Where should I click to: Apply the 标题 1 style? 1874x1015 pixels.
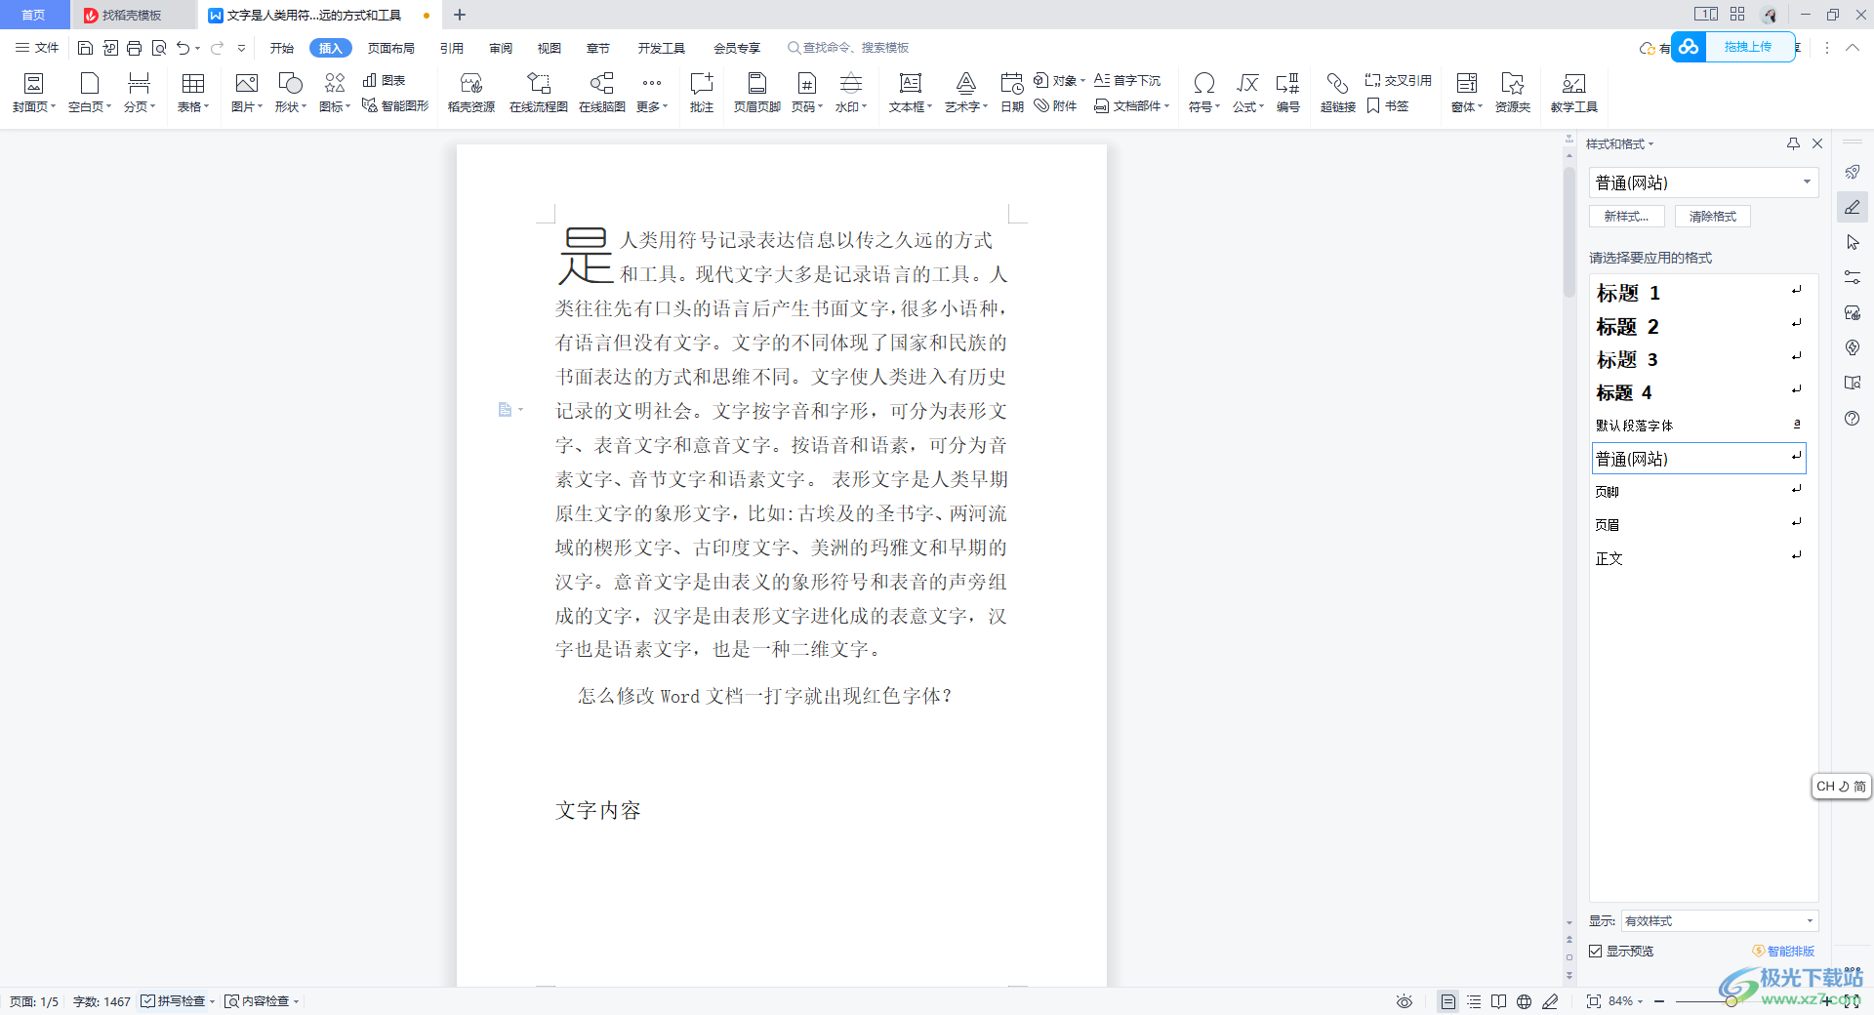(1698, 293)
